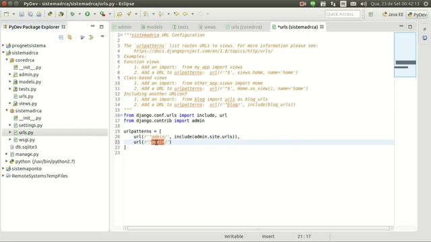Open the New wizard dropdown arrow
The height and width of the screenshot is (242, 431).
coord(13,14)
